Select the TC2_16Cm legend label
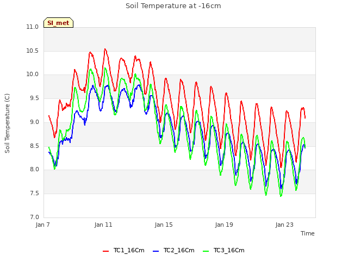Viewport: 348px width, 261px height. click(x=179, y=250)
